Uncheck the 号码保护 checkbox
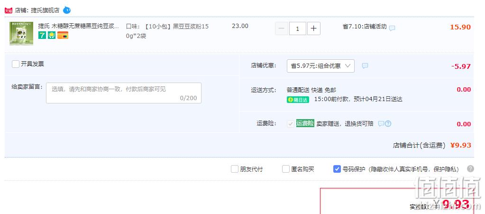This screenshot has height=214, width=485. pyautogui.click(x=337, y=169)
